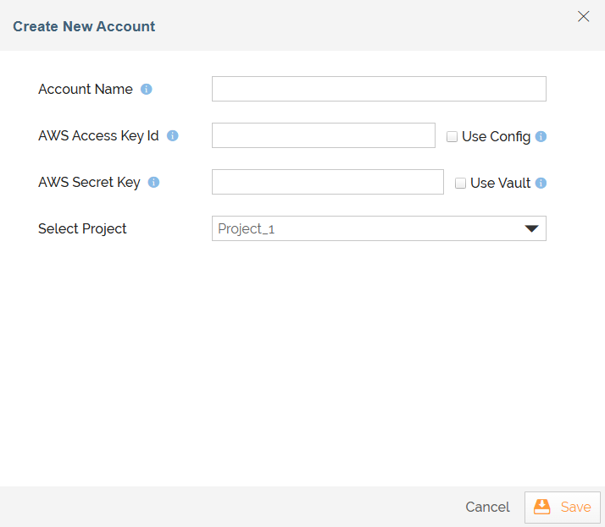
Task: Close the Create New Account dialog
Action: click(583, 17)
